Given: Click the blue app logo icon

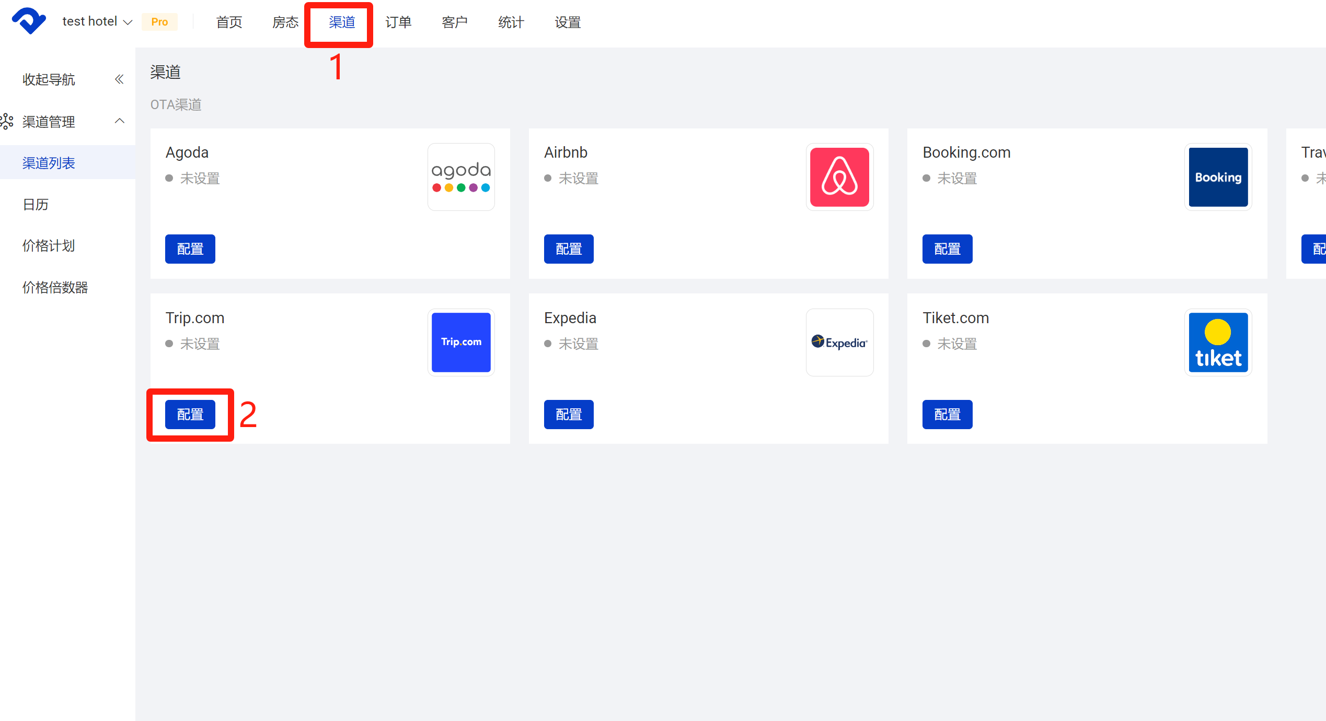Looking at the screenshot, I should 29,21.
